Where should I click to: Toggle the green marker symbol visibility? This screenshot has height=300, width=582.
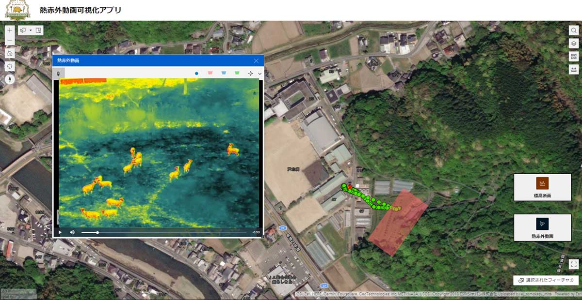click(x=237, y=74)
